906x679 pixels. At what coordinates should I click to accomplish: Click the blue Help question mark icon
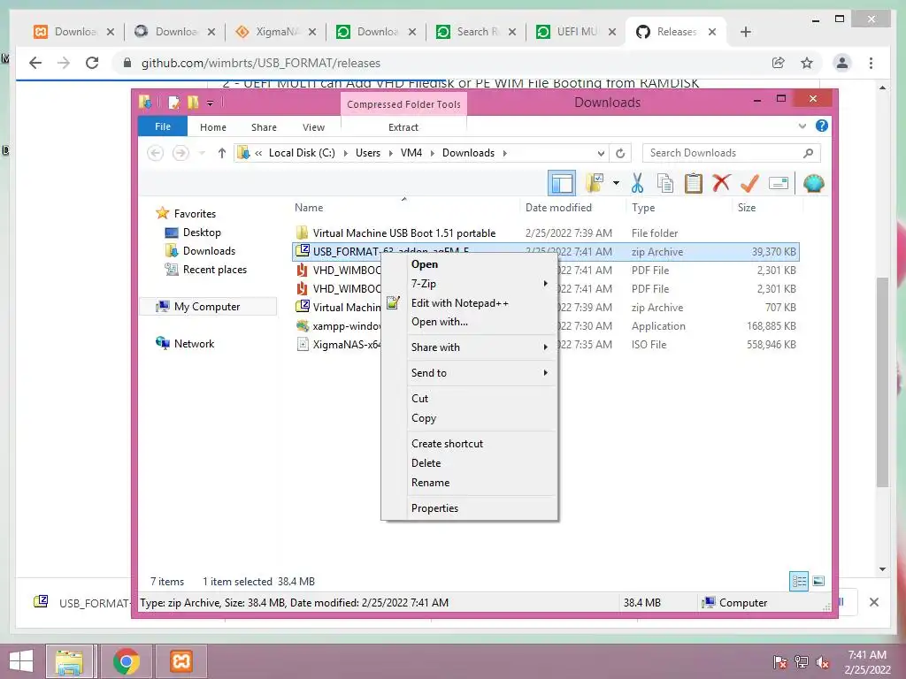tap(822, 126)
